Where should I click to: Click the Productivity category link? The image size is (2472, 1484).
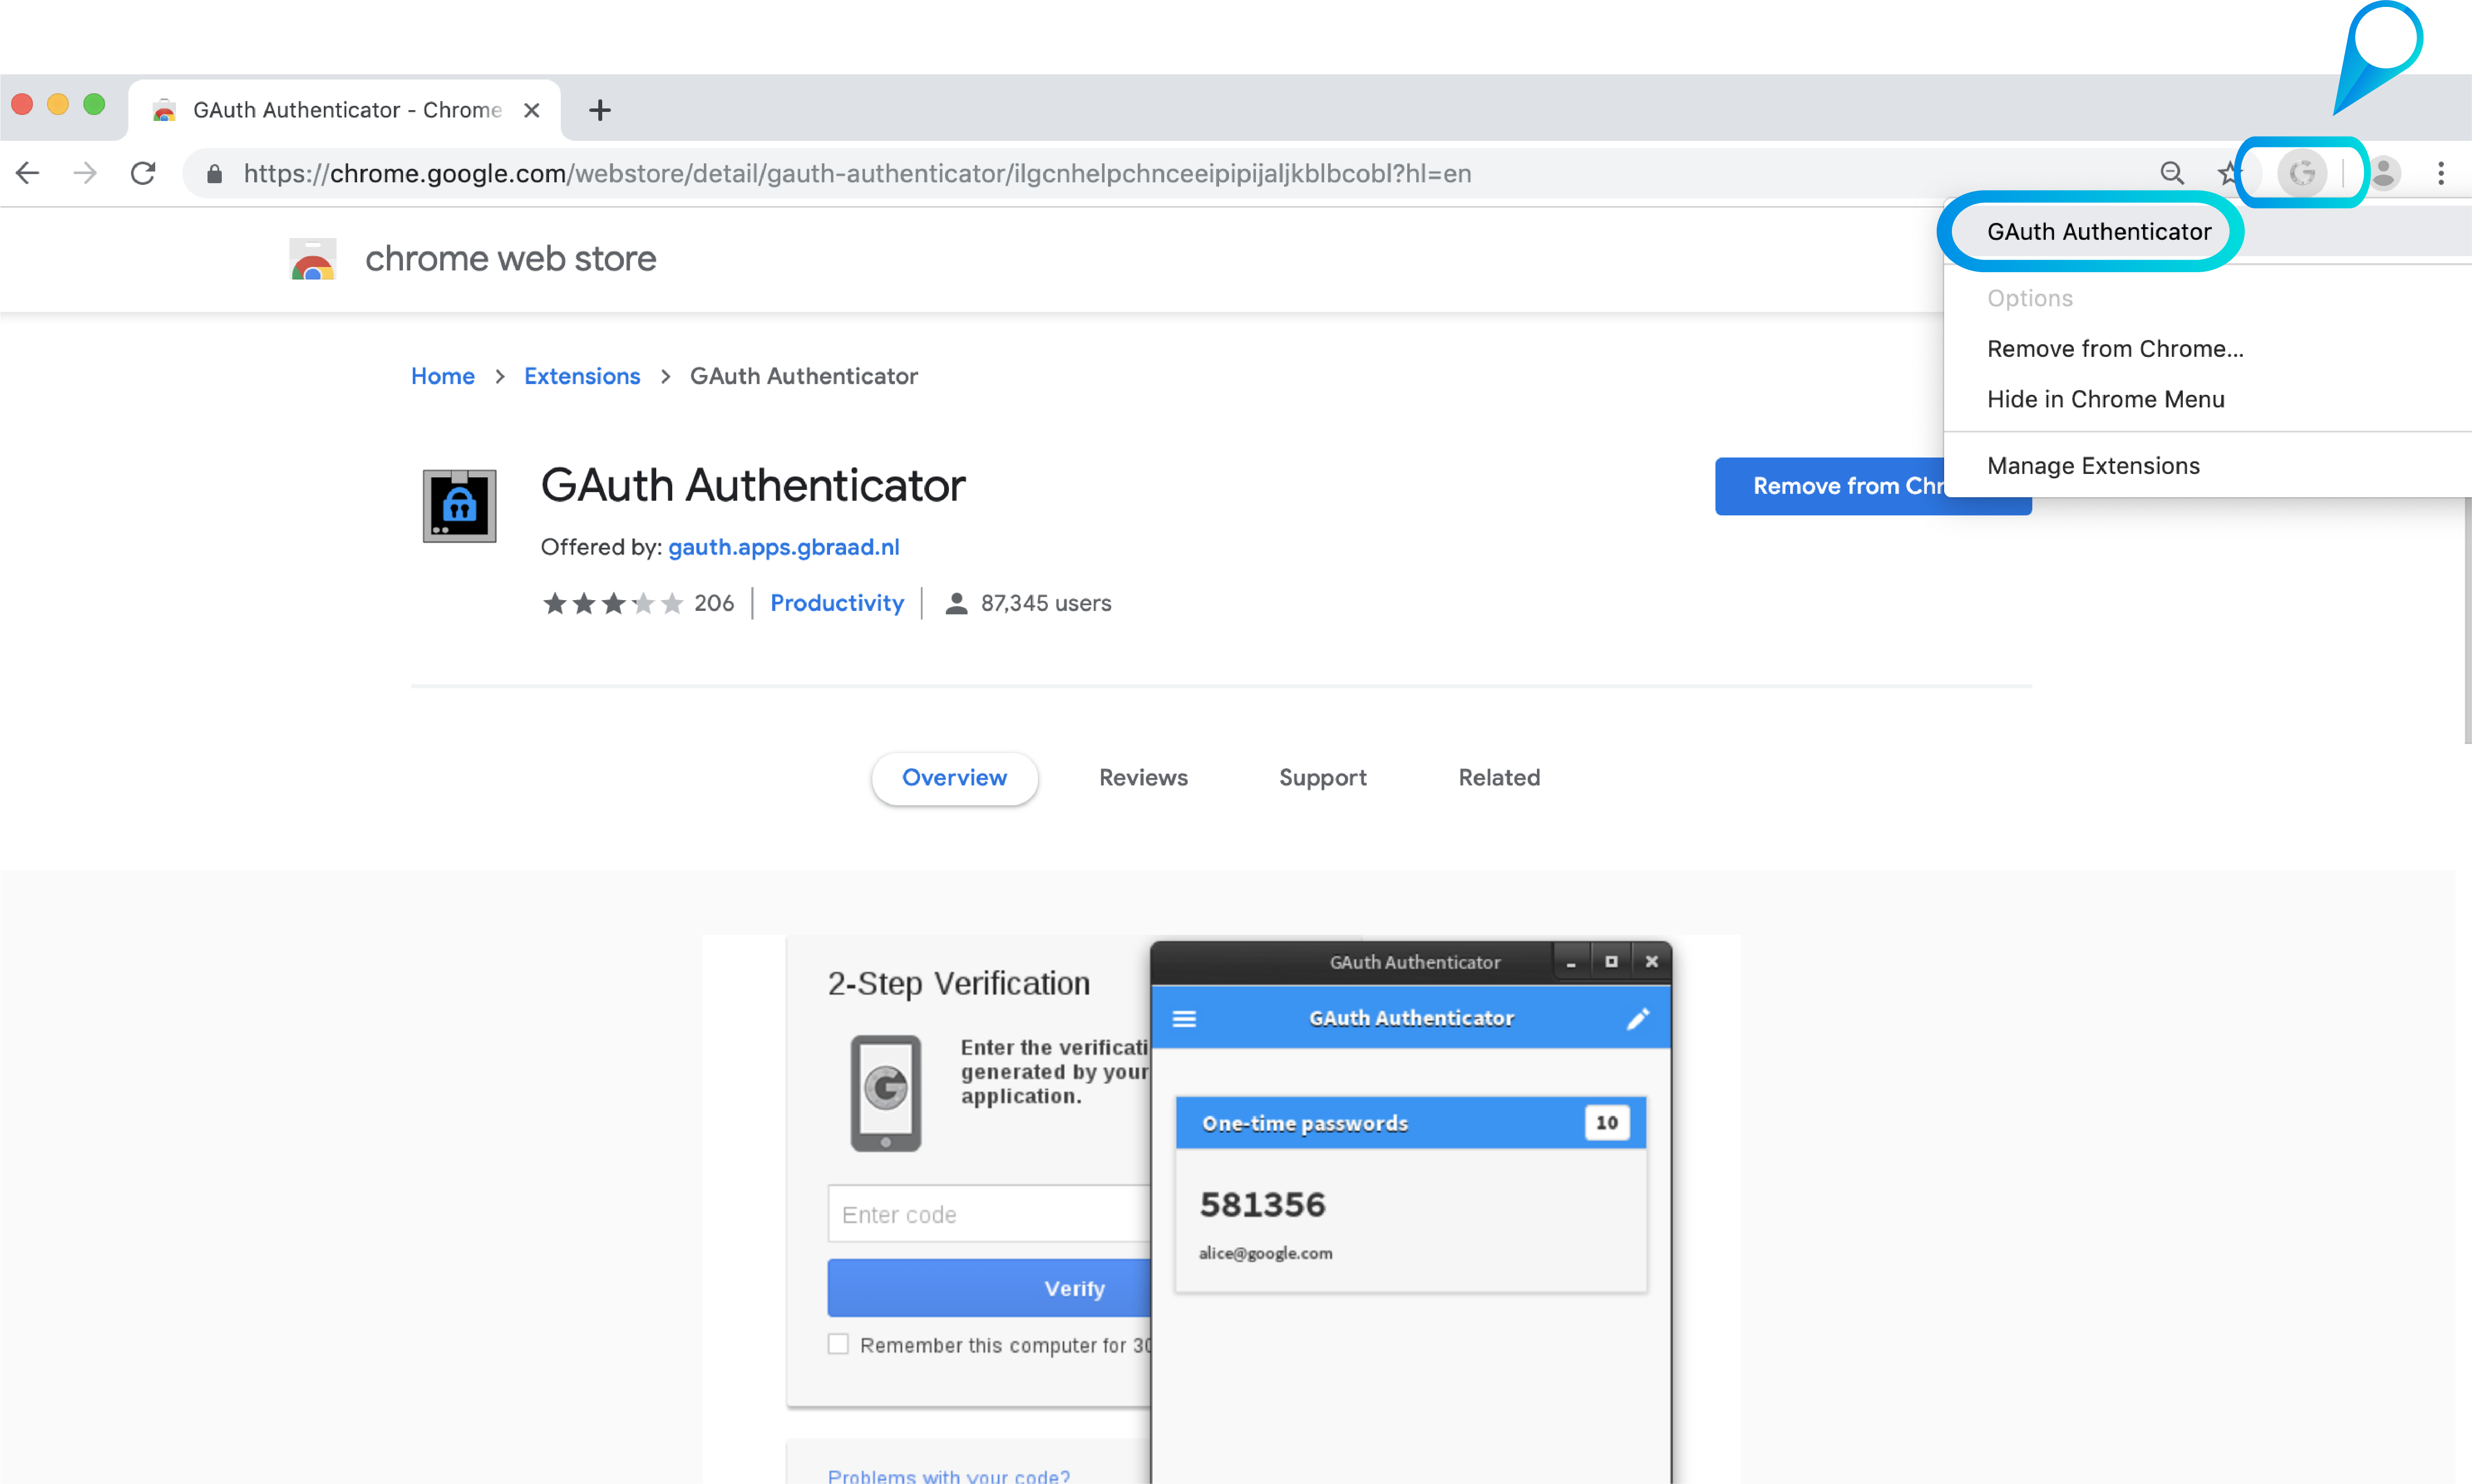[837, 603]
